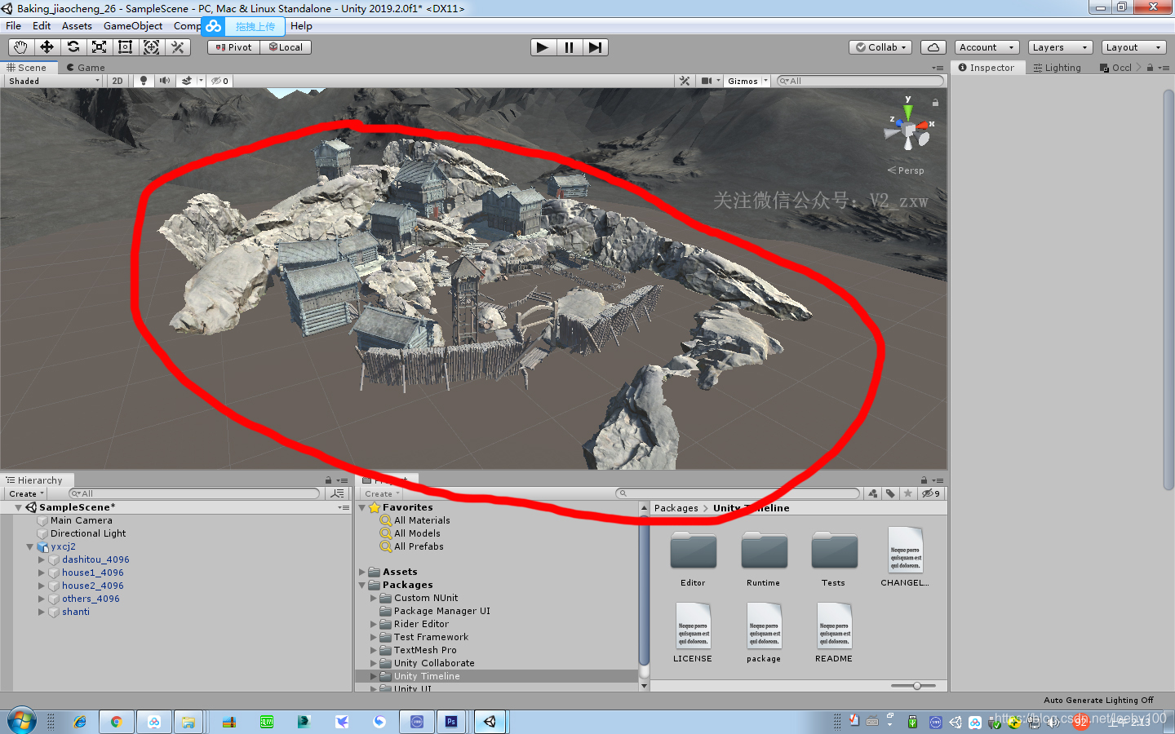
Task: Collapse the SampleScene root
Action: coord(18,507)
